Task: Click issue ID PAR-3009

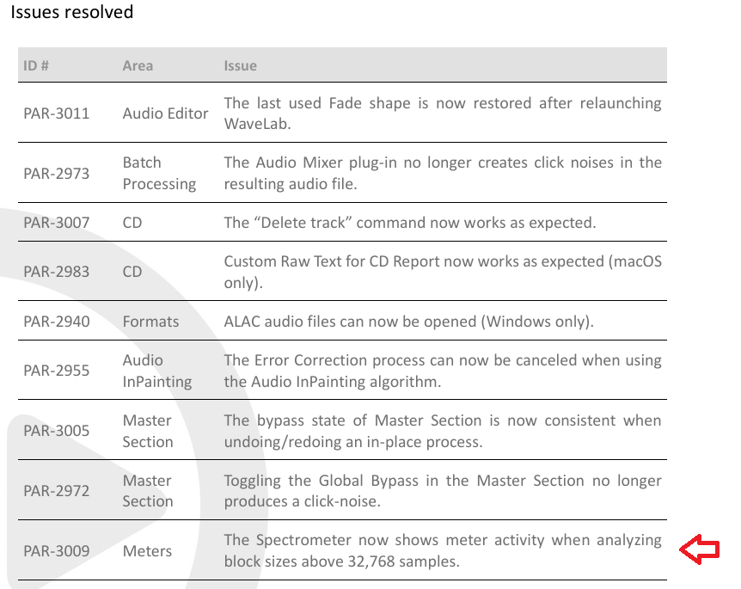Action: [57, 550]
